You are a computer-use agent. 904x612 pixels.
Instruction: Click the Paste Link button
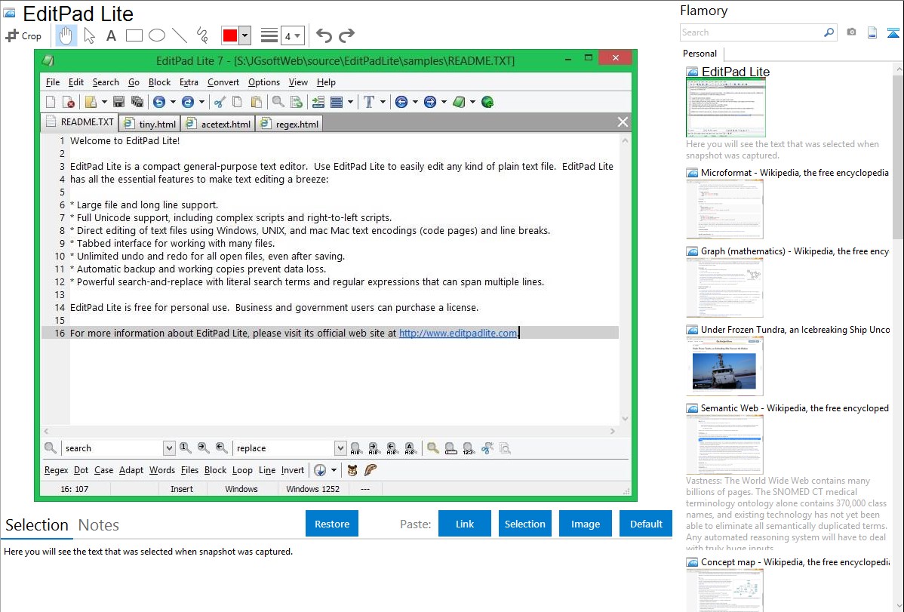[465, 524]
